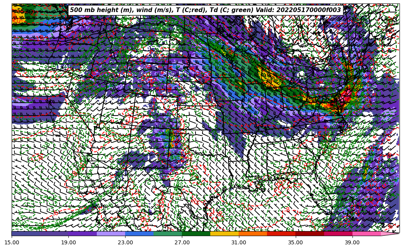This screenshot has height=249, width=403.
Task: Select the dark green colorbar segment after 27.00
Action: (x=196, y=233)
